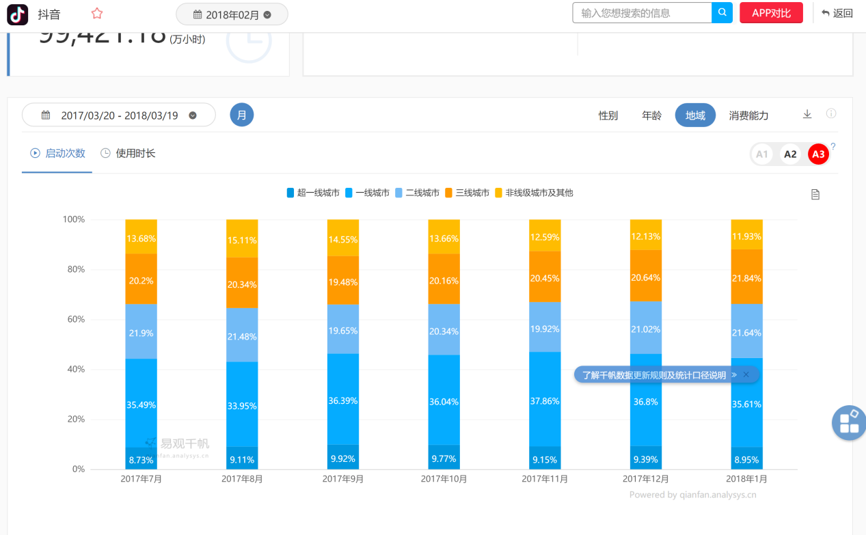Go back with the 返回 link
Image resolution: width=866 pixels, height=535 pixels.
pos(837,13)
